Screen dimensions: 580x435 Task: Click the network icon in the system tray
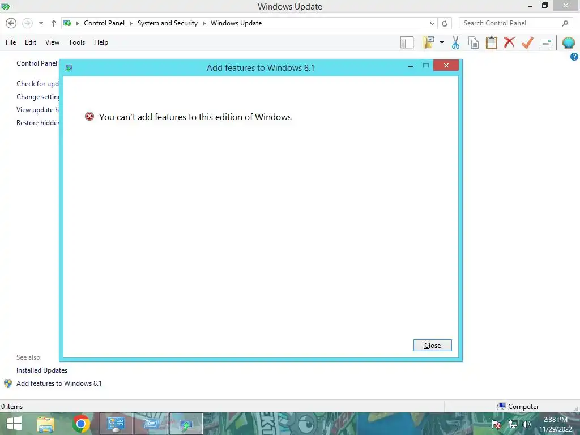[513, 424]
